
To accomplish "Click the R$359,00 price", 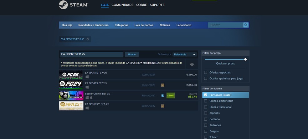I will click(x=191, y=85).
